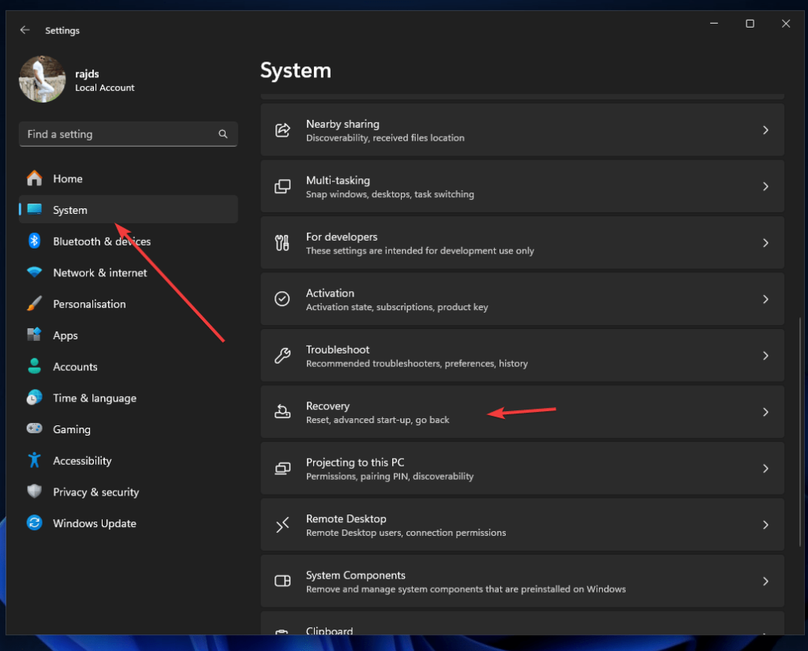The image size is (808, 651).
Task: Click the 'rajds' account name
Action: click(x=87, y=73)
